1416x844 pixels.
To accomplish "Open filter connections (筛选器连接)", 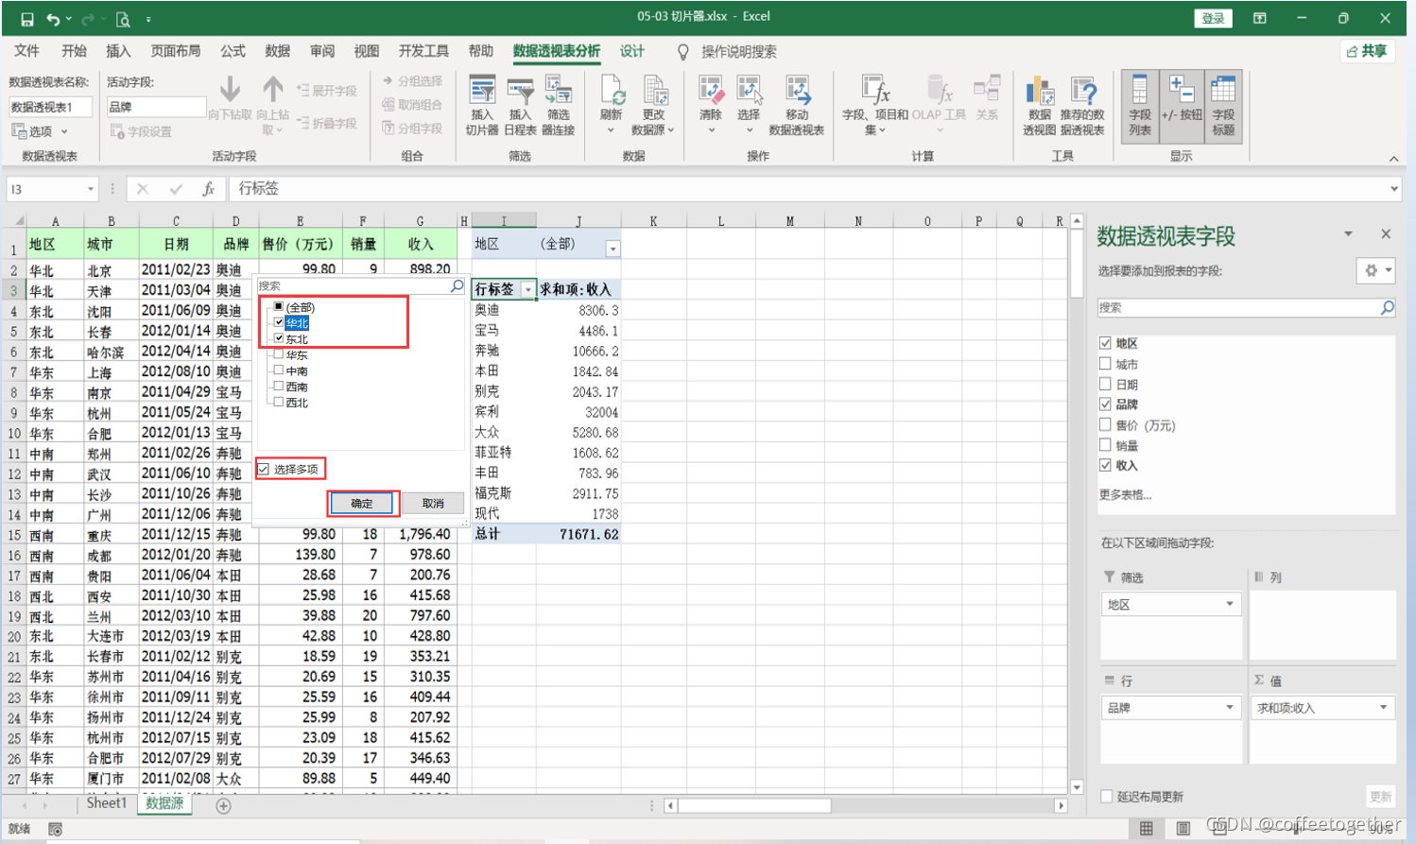I will coord(559,105).
